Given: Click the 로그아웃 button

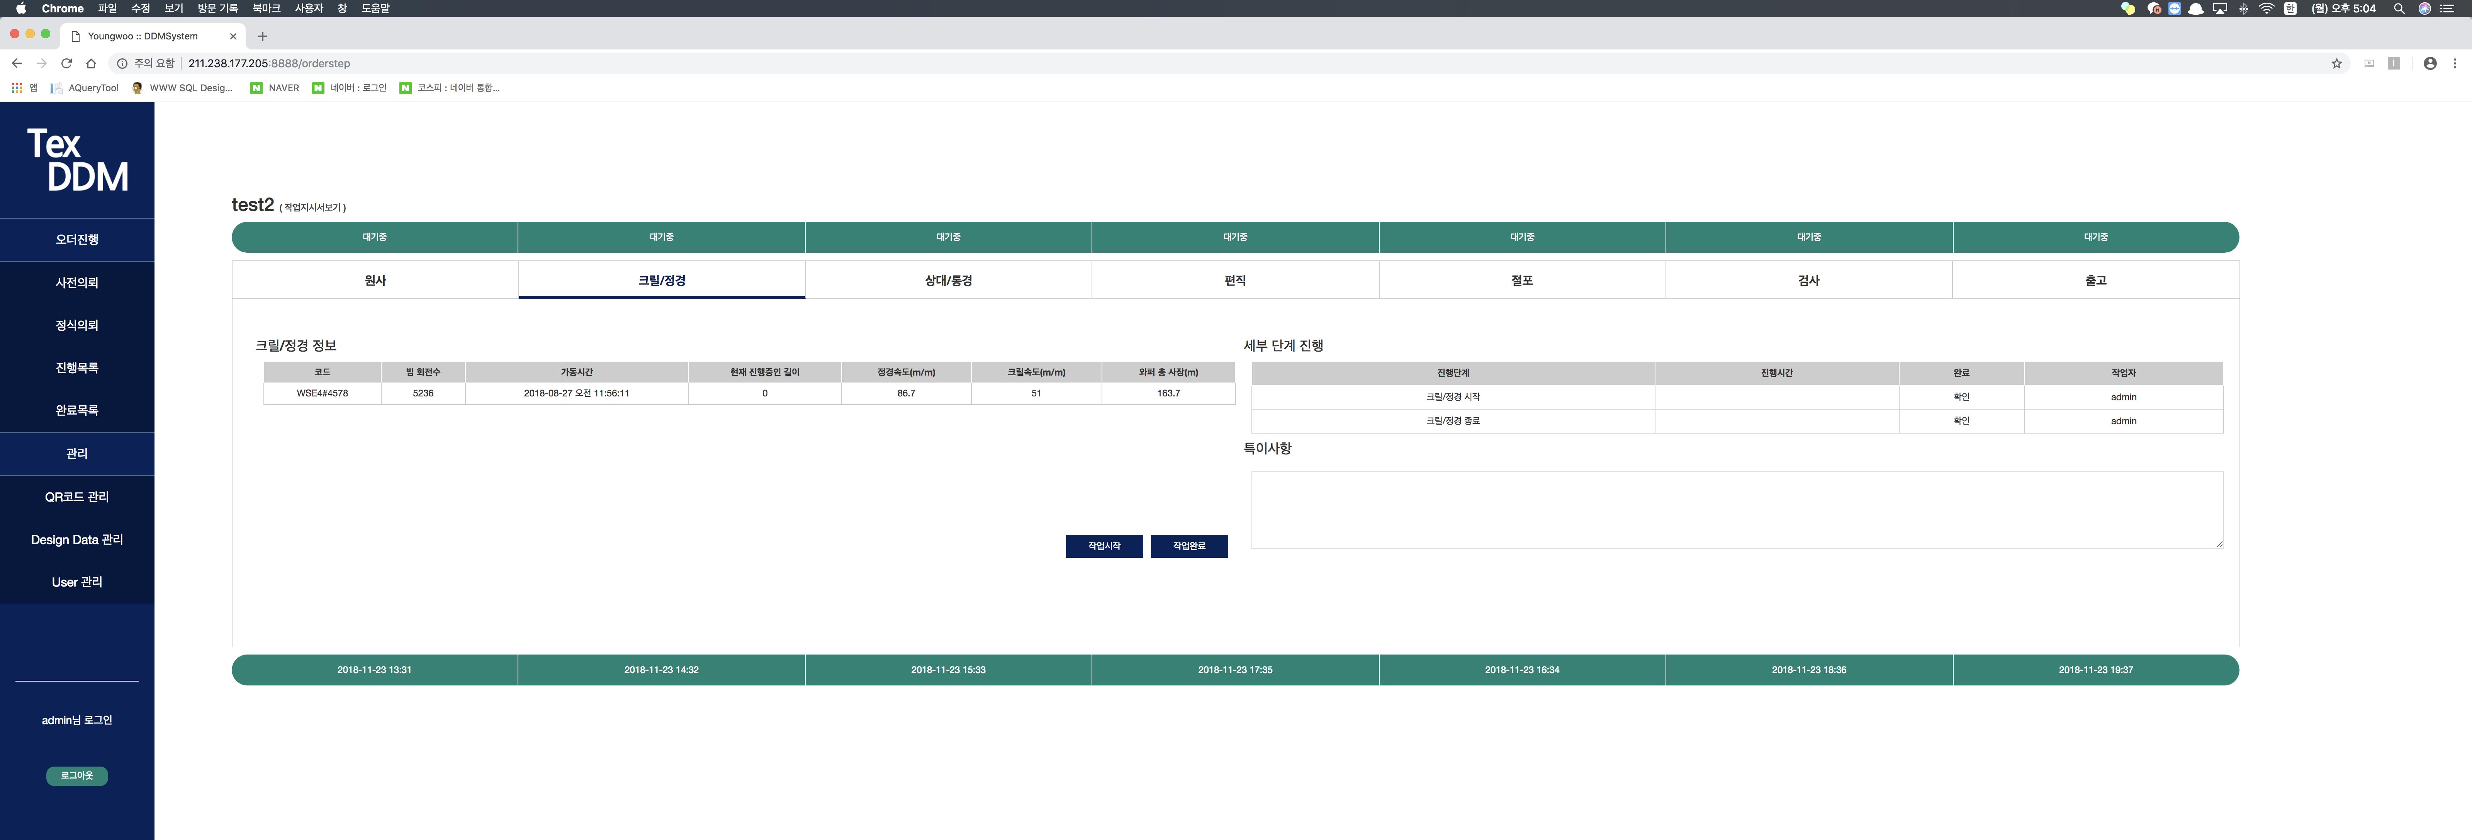Looking at the screenshot, I should (x=77, y=776).
